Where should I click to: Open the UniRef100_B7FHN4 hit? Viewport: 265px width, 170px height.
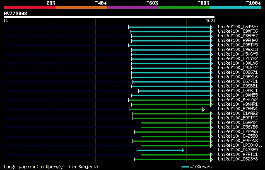pos(238,109)
